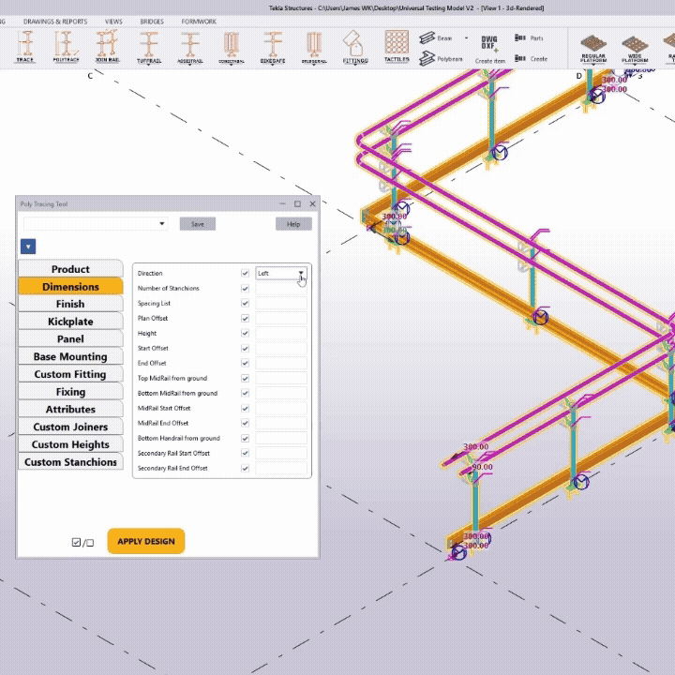Select the Polytrack ribbon tool
Viewport: 675px width, 675px height.
coord(66,46)
